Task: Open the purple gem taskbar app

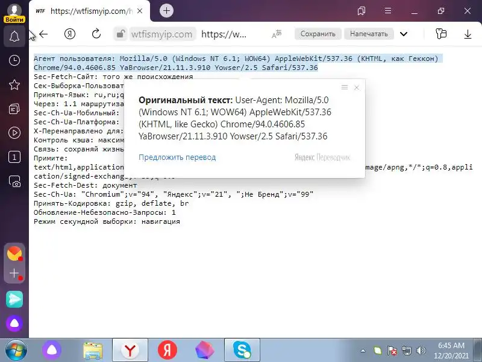Action: click(x=205, y=351)
